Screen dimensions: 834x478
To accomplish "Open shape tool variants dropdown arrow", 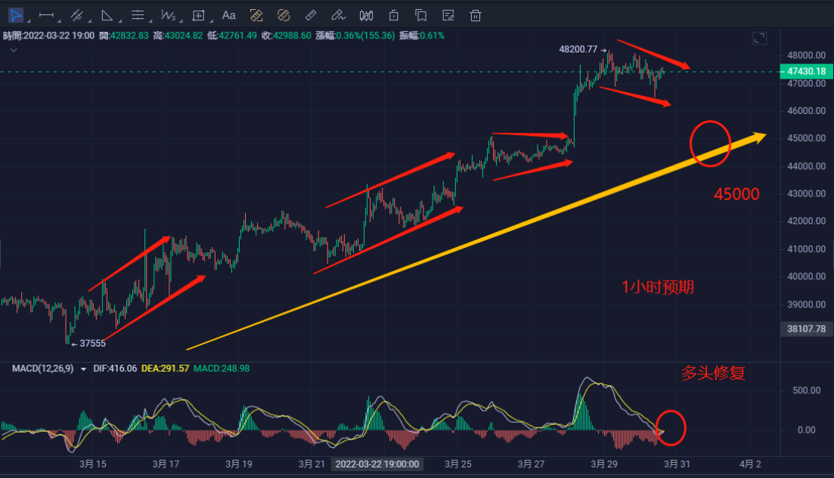I will click(119, 20).
